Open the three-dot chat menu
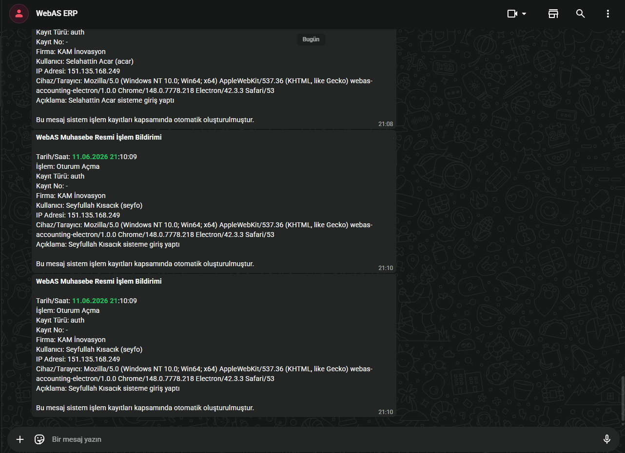This screenshot has height=453, width=625. (x=607, y=14)
